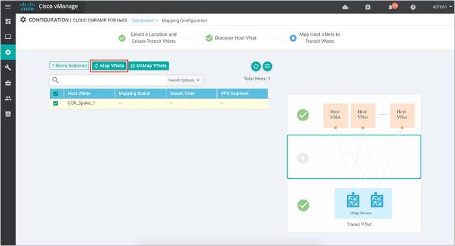Viewport: 455px width, 246px height.
Task: Click the Mapping Configuration breadcrumb text
Action: pyautogui.click(x=184, y=21)
